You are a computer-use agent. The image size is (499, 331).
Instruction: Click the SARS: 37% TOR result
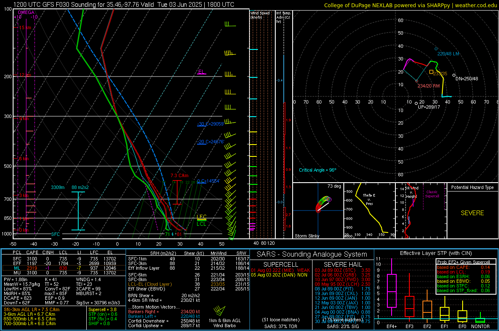pyautogui.click(x=281, y=326)
